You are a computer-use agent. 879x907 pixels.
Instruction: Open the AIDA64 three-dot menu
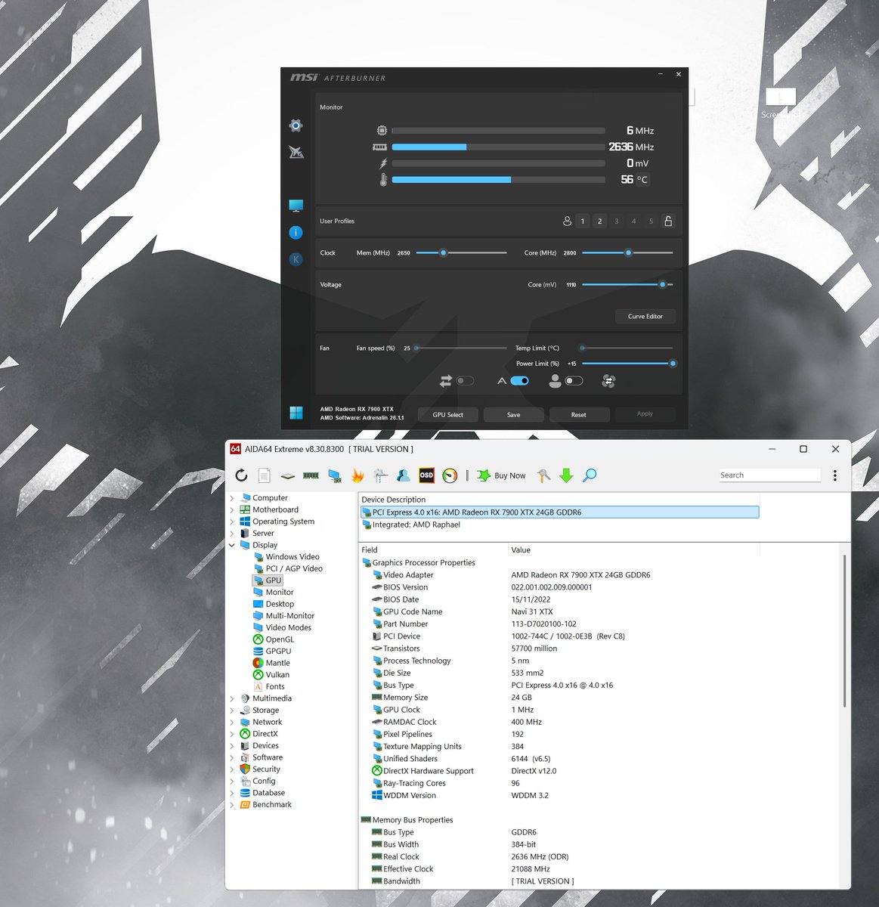tap(834, 475)
